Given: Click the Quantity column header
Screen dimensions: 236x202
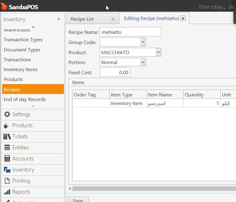Looking at the screenshot, I should tap(202, 95).
